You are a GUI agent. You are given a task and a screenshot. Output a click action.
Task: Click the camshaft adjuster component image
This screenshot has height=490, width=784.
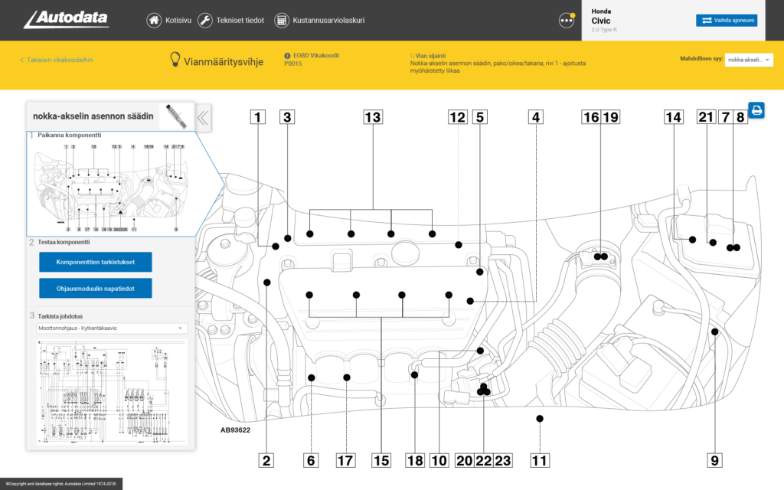[x=175, y=116]
